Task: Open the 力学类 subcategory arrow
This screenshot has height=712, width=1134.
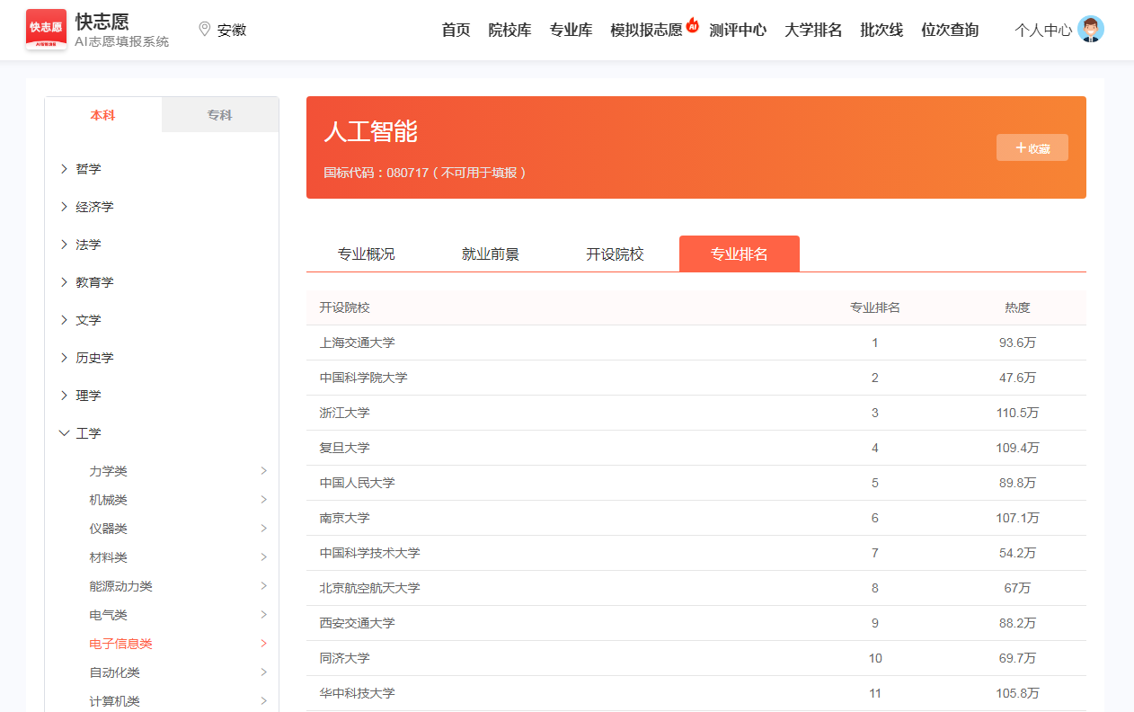Action: coord(263,471)
